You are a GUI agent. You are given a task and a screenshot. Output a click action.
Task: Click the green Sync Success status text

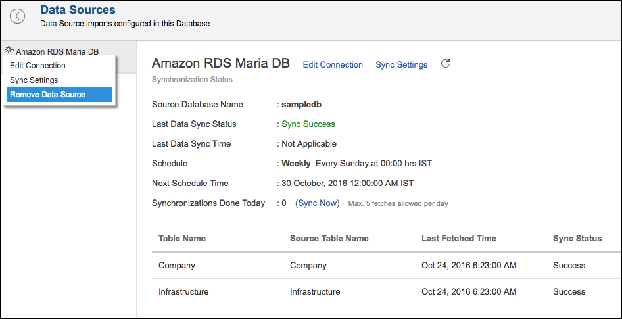pos(308,124)
